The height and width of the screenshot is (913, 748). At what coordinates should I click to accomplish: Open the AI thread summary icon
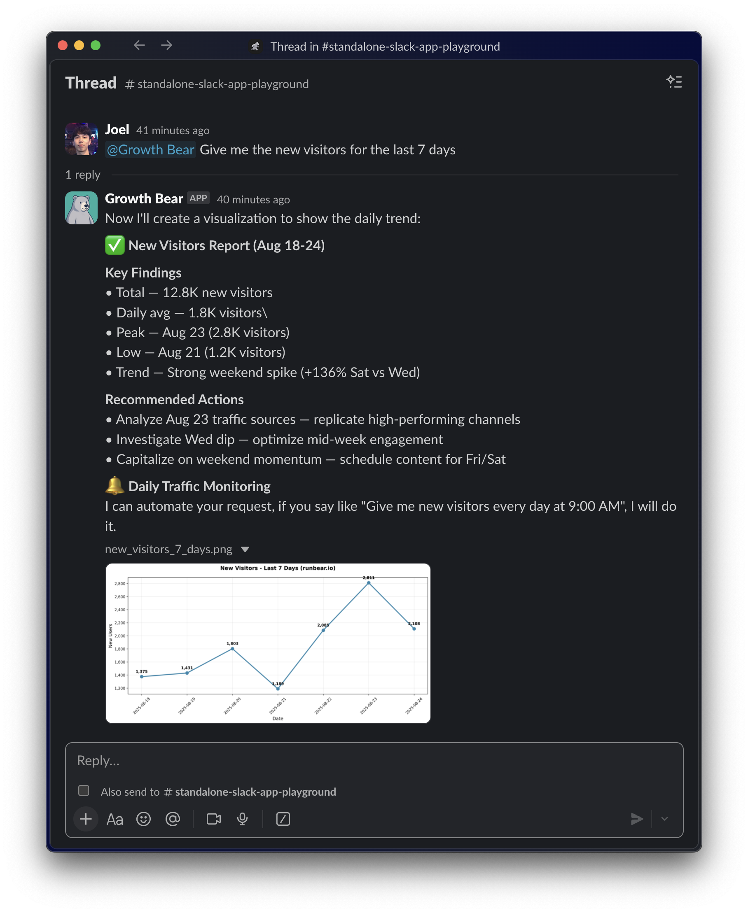point(674,82)
